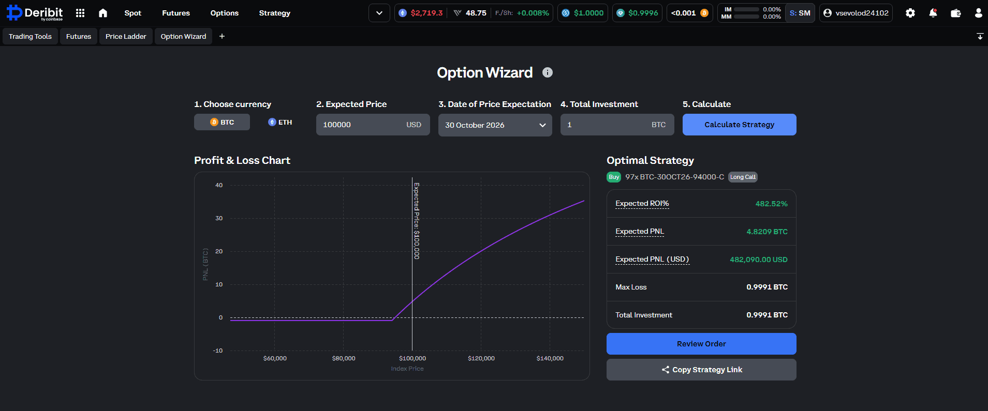Image resolution: width=988 pixels, height=411 pixels.
Task: Click the Total Investment BTC input
Action: click(x=617, y=125)
